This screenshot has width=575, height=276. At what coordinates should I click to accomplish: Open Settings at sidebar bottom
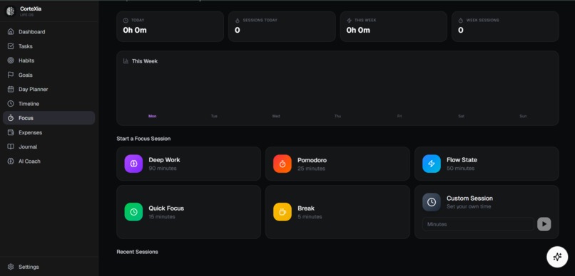[x=49, y=267]
